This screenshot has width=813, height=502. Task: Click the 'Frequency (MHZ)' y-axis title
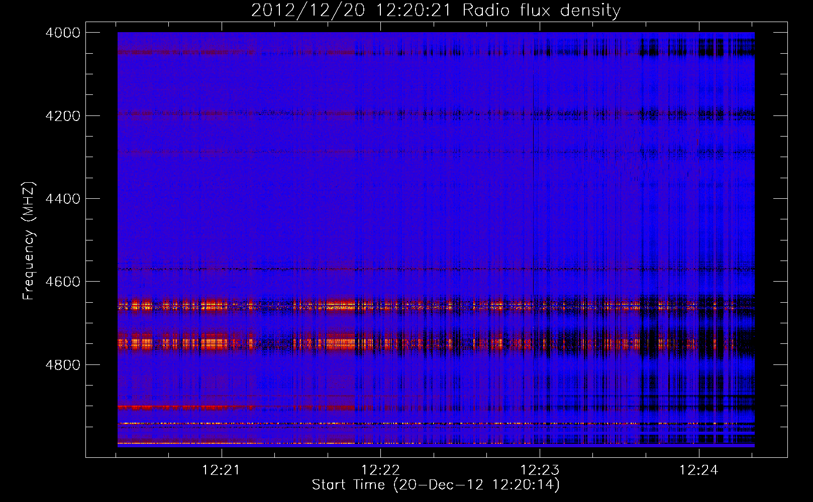tap(30, 240)
